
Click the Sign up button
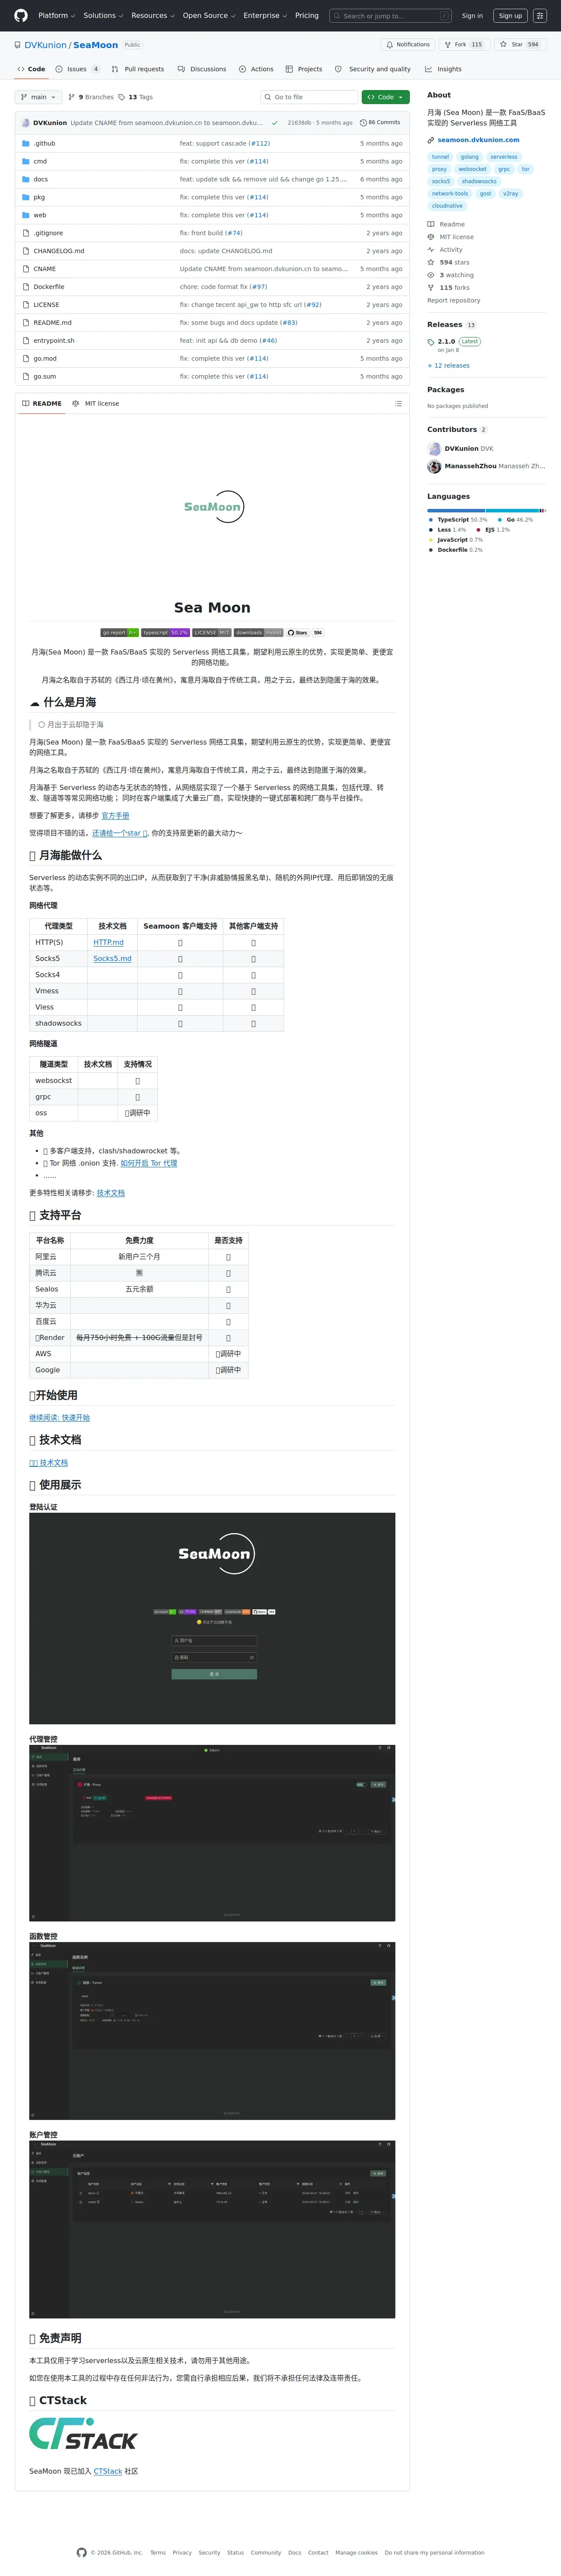click(510, 16)
